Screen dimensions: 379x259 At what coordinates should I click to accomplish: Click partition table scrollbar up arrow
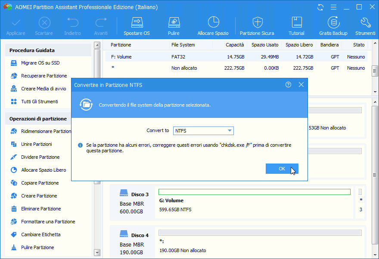point(375,43)
